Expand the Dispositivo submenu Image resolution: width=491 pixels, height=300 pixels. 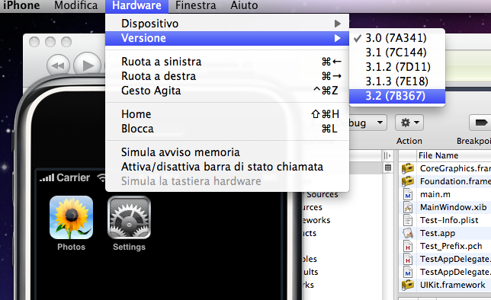[x=227, y=24]
